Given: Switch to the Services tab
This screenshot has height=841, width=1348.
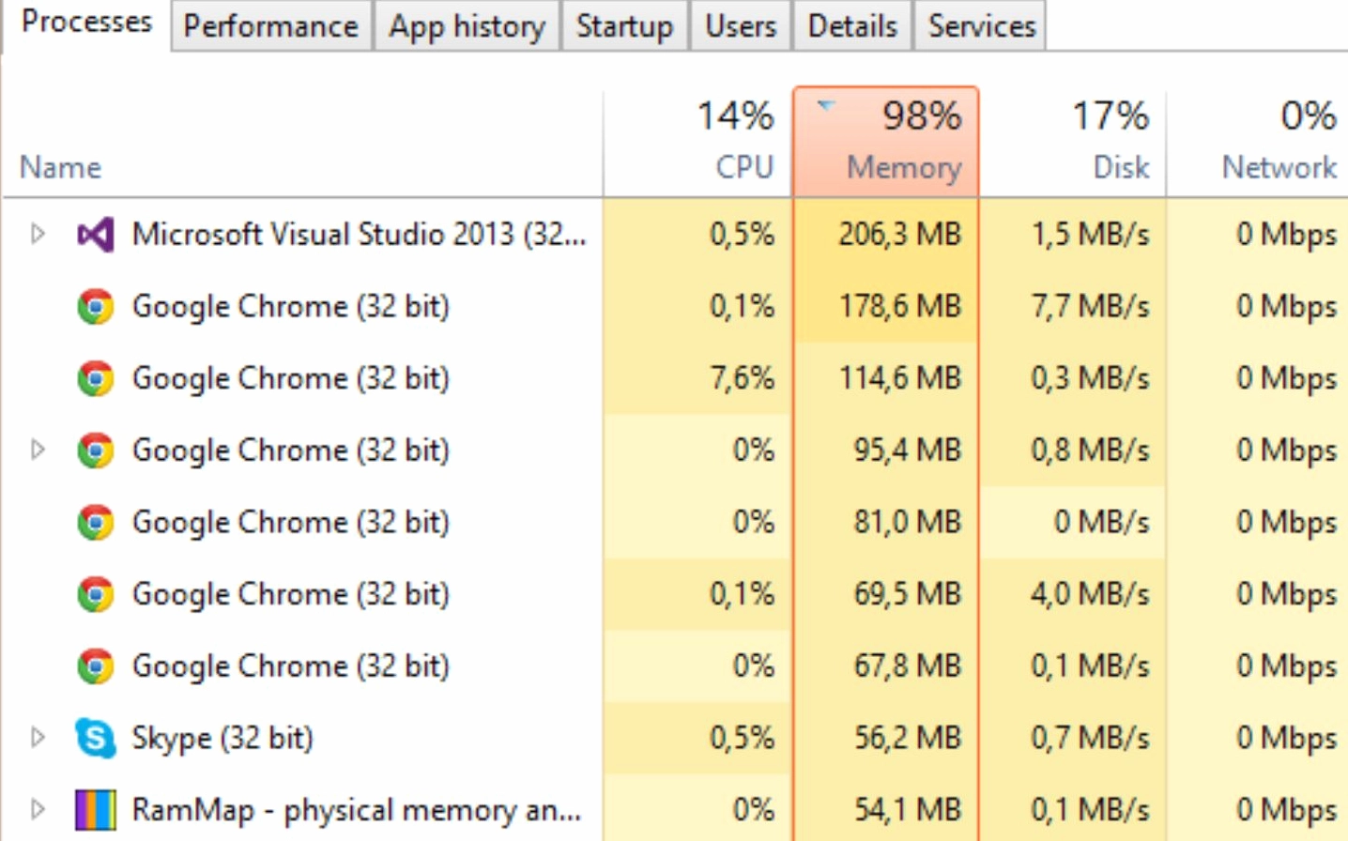Looking at the screenshot, I should (x=979, y=26).
